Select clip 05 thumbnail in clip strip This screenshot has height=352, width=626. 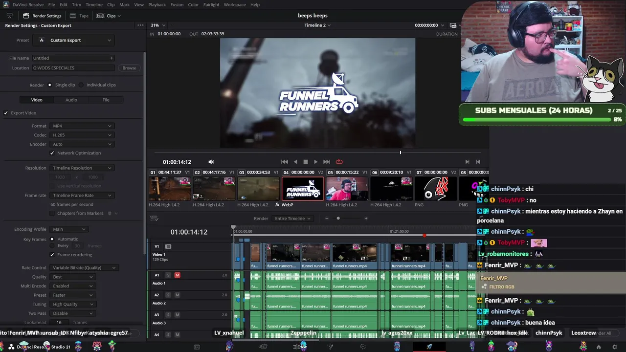pos(347,189)
